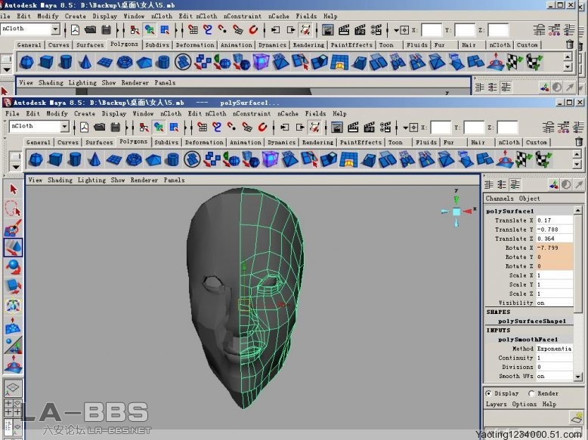The width and height of the screenshot is (588, 440).
Task: Choose the Rotate tool with blue sphere
Action: pos(13,267)
